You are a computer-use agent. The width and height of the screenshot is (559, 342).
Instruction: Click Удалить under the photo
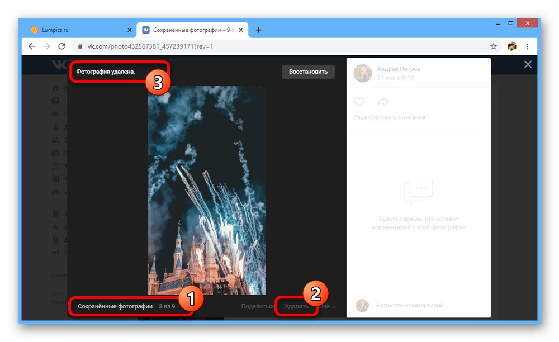point(297,306)
